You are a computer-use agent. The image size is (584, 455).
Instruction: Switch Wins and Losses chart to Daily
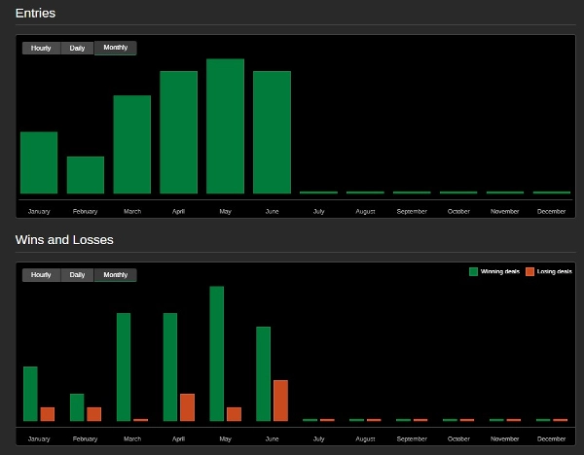click(77, 275)
